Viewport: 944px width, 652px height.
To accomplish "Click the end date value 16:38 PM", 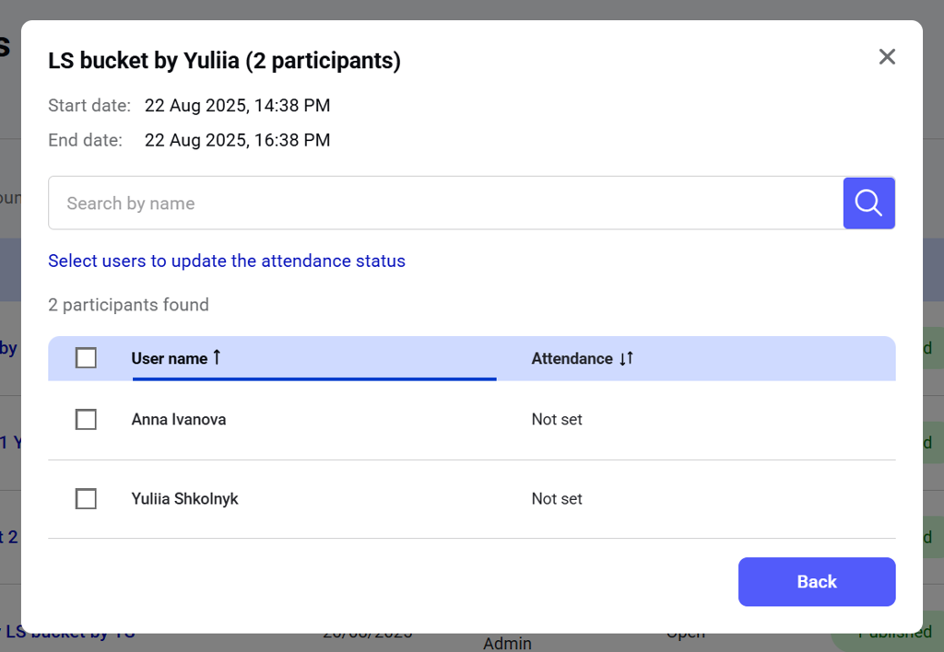I will (x=237, y=140).
